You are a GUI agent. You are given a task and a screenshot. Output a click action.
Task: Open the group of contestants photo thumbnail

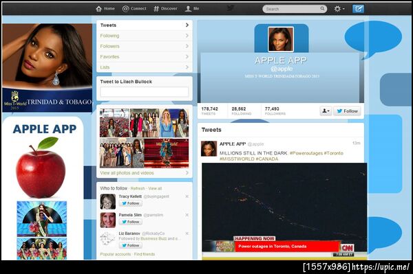tap(145, 123)
